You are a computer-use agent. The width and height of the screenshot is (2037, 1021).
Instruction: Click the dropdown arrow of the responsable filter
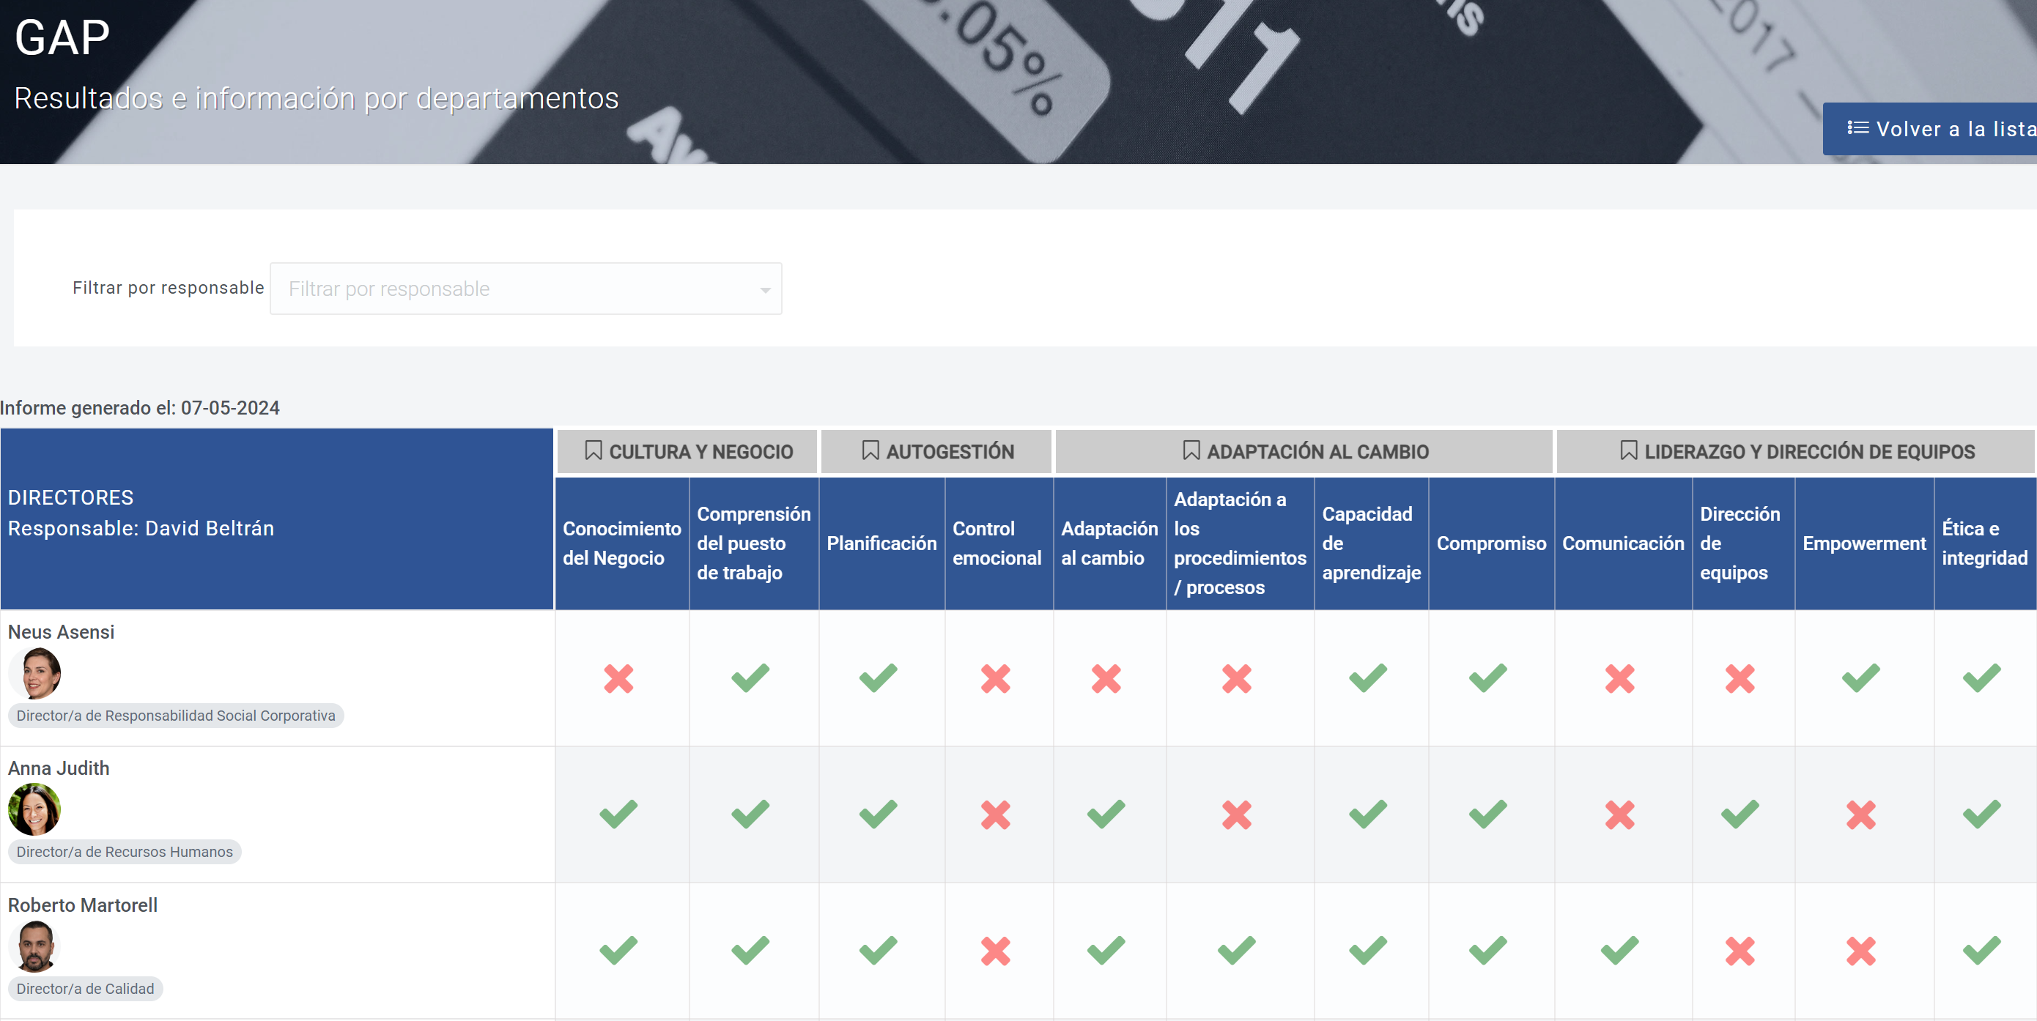(x=765, y=290)
